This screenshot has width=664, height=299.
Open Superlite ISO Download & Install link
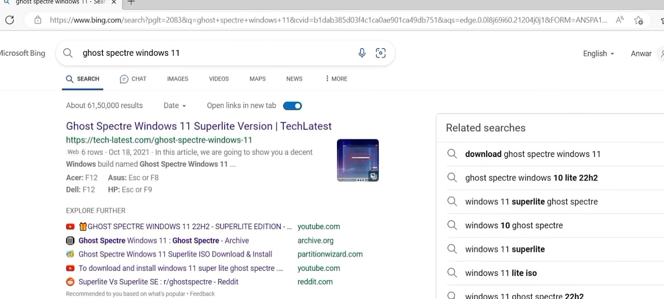[x=175, y=254]
